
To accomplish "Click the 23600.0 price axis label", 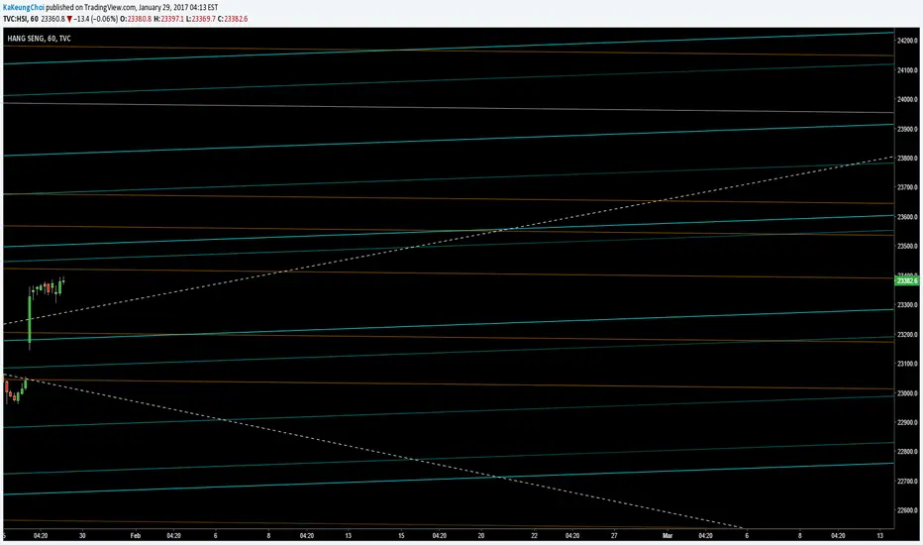I will click(907, 217).
